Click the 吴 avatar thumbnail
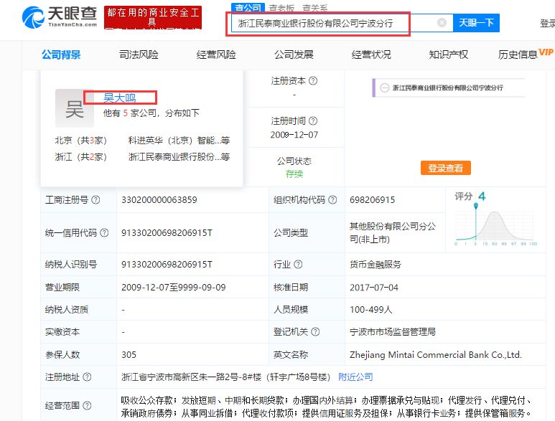555x421 pixels. [x=75, y=108]
